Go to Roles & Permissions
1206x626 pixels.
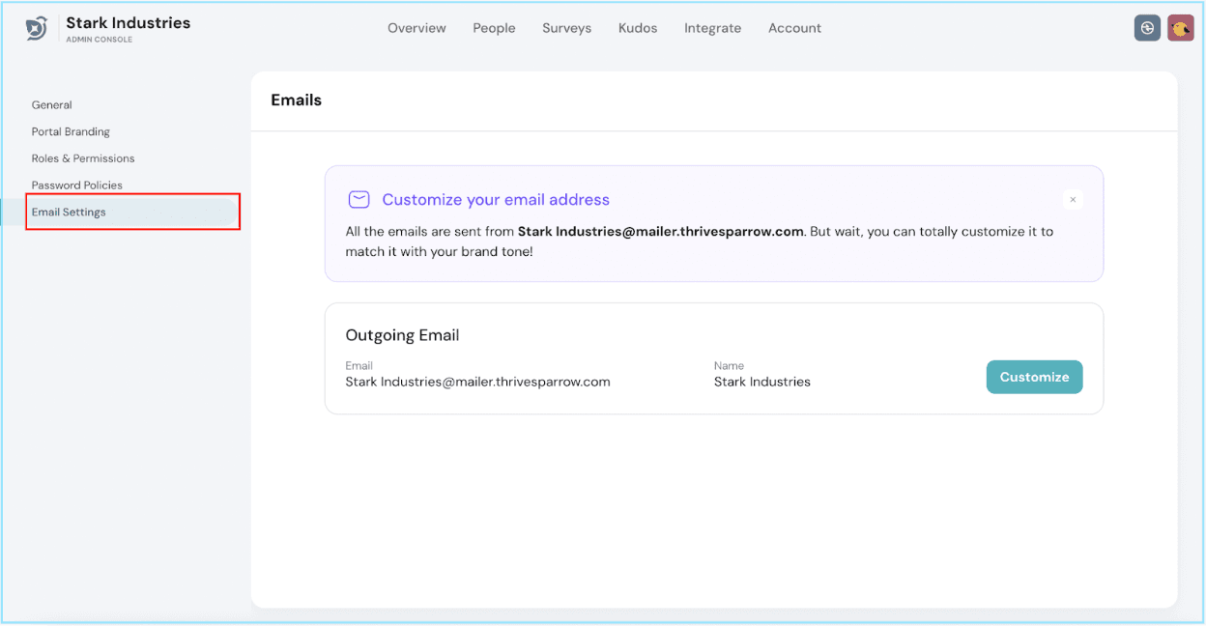83,158
